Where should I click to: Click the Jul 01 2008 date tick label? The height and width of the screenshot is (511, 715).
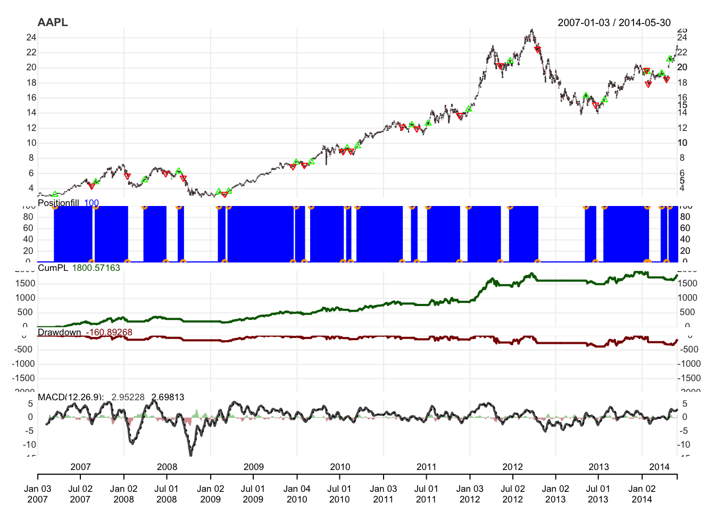point(167,494)
